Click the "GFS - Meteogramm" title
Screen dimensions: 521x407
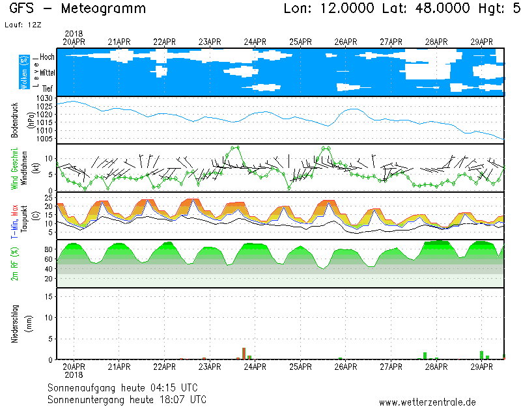coord(77,8)
